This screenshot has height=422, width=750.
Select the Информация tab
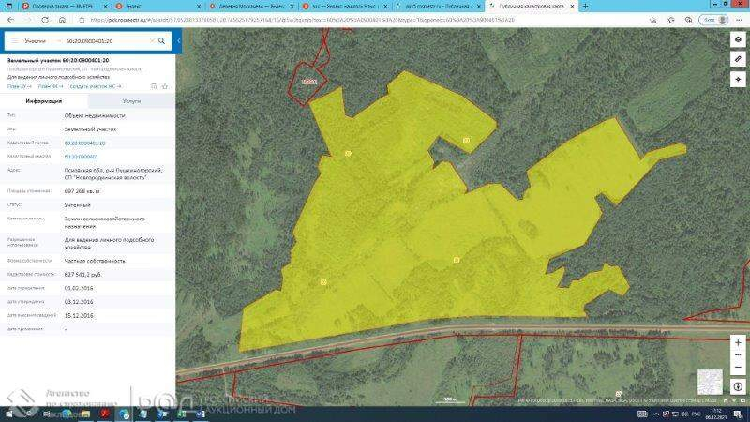coord(44,100)
